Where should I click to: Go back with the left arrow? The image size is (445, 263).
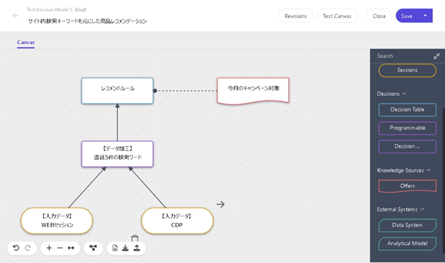(16, 16)
